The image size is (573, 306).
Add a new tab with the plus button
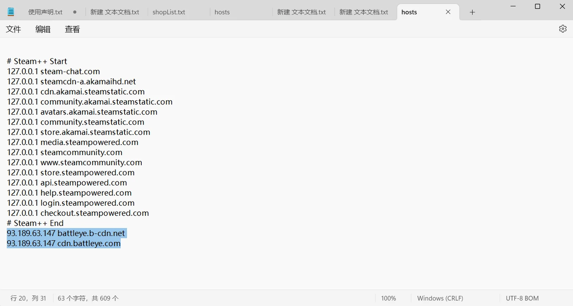pos(472,12)
